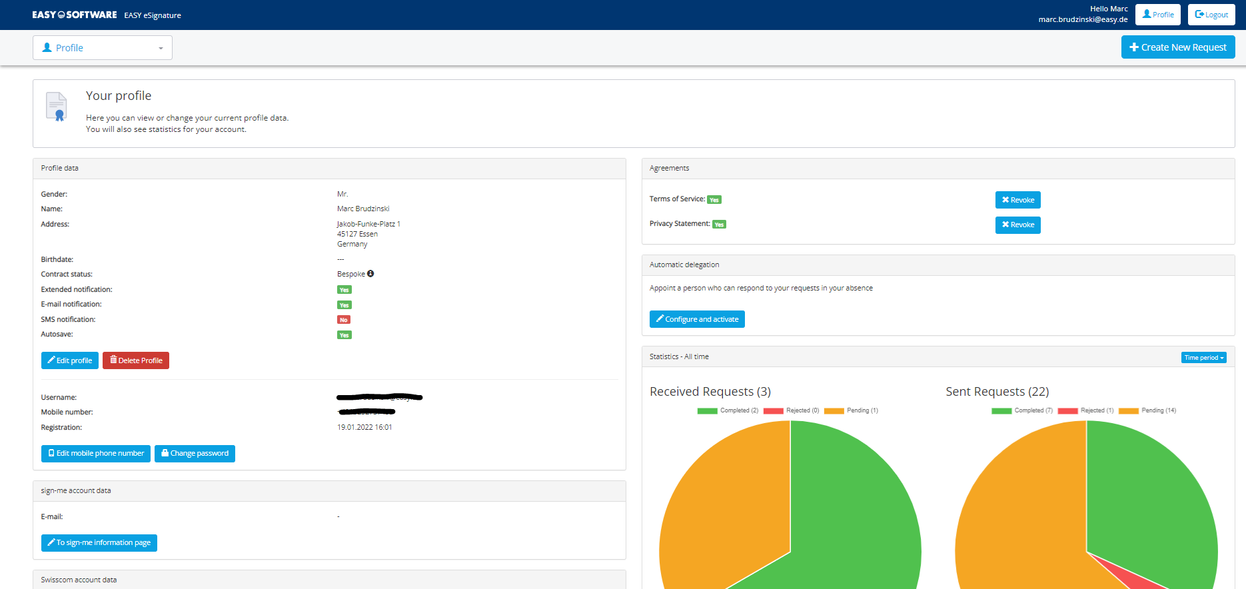
Task: Click the name Marc Brudzinski
Action: (x=363, y=209)
